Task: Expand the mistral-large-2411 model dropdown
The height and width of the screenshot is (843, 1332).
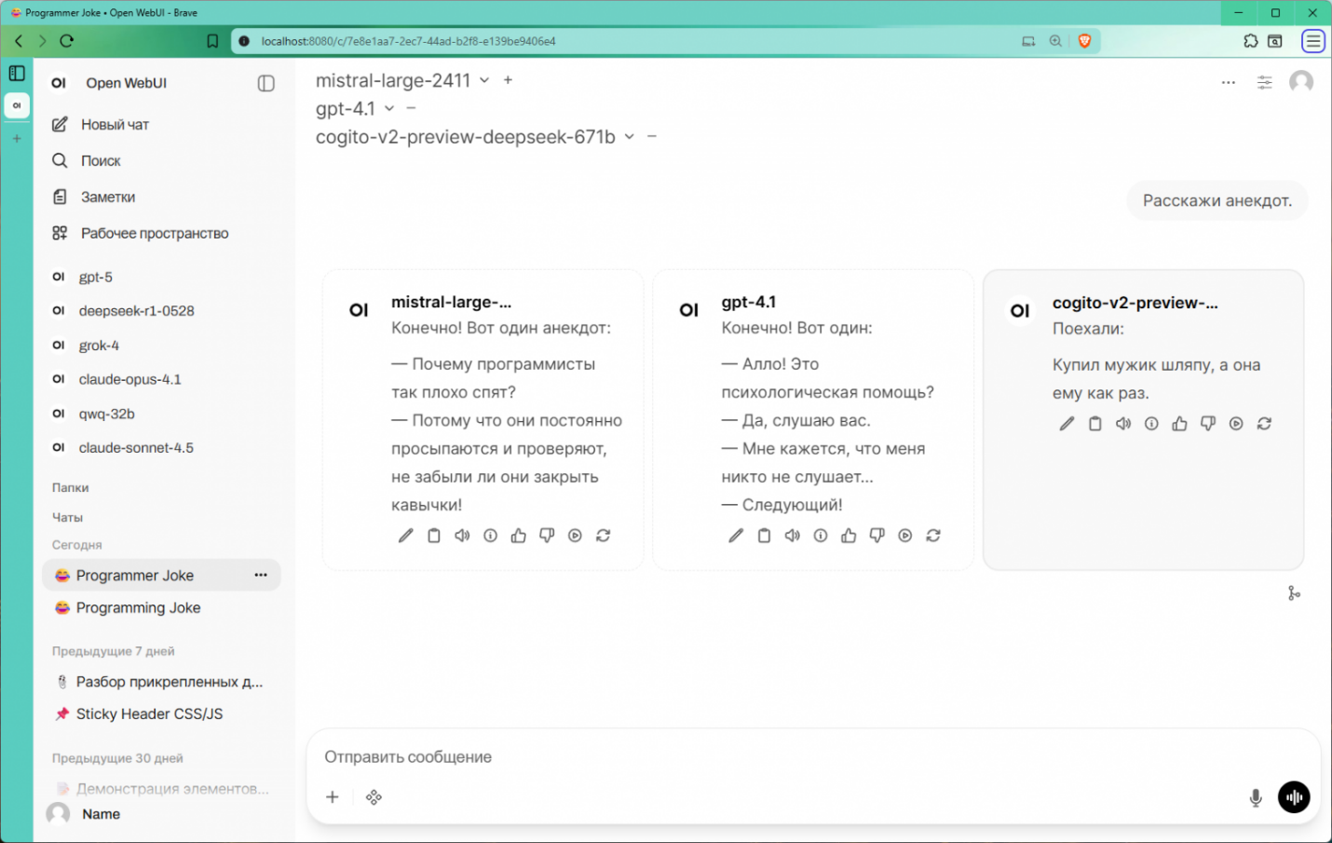Action: (484, 81)
